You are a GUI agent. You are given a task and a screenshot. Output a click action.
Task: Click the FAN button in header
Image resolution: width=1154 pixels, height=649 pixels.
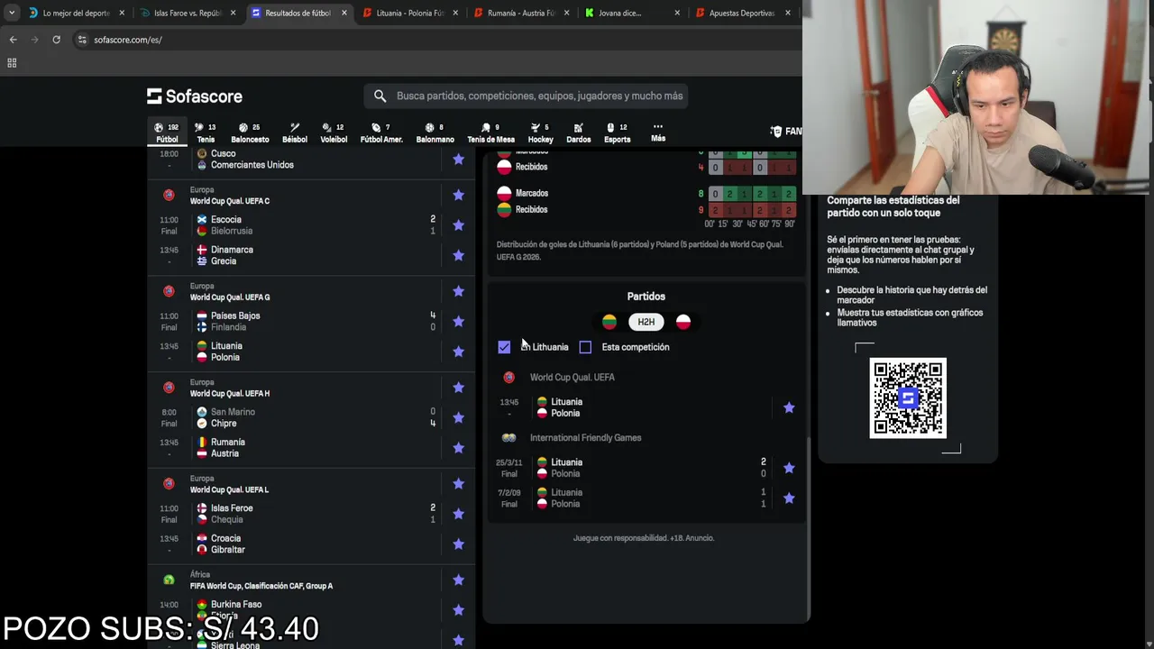tap(786, 132)
